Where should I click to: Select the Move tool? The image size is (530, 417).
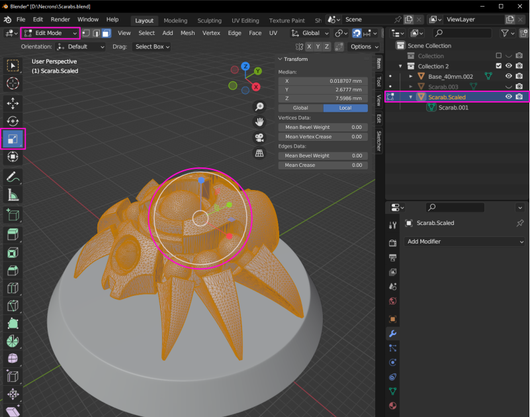tap(13, 103)
